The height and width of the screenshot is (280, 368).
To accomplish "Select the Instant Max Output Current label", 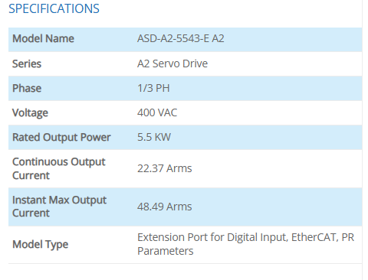I will (59, 207).
